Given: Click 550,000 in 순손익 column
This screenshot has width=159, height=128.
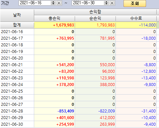Looking at the screenshot, I should (x=95, y=65).
